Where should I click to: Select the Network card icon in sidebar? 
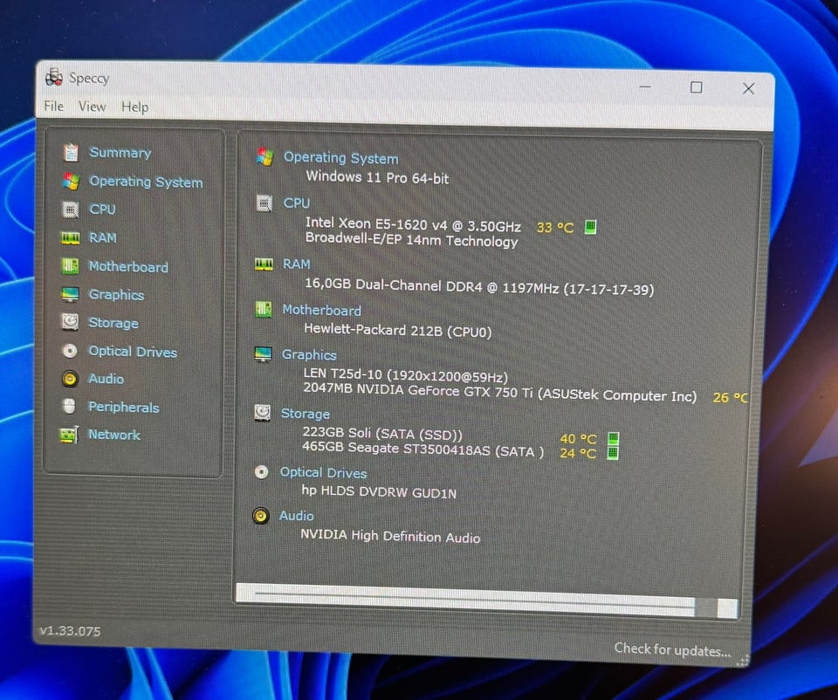70,435
